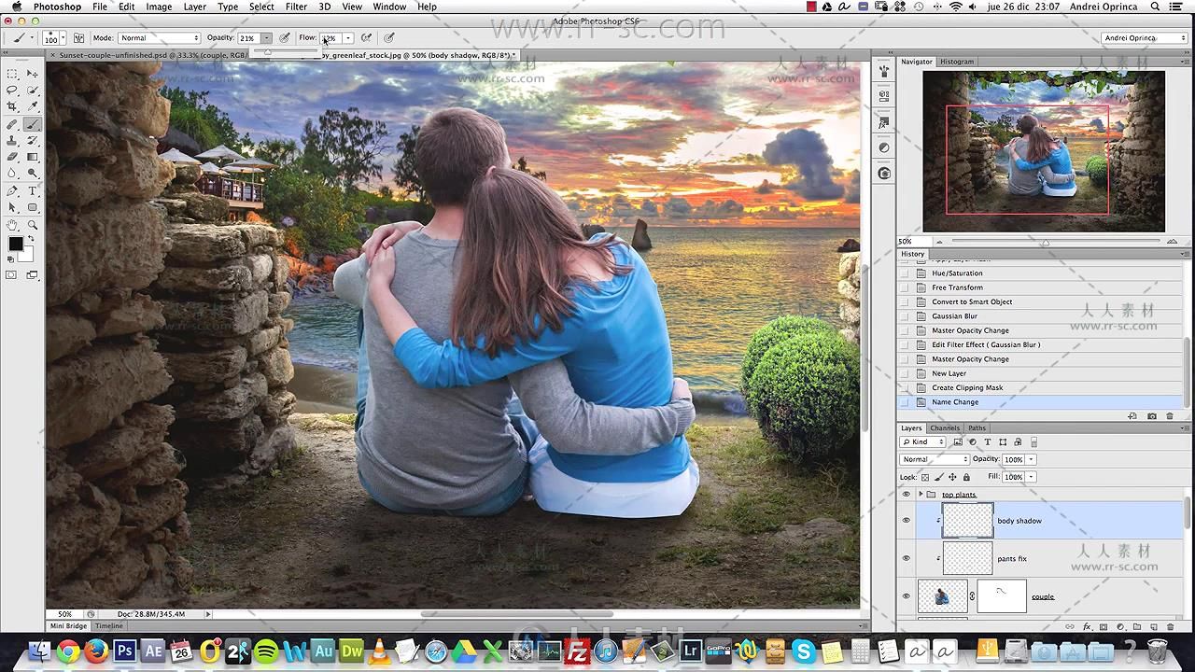Select Gaussian Blur history state

point(954,316)
